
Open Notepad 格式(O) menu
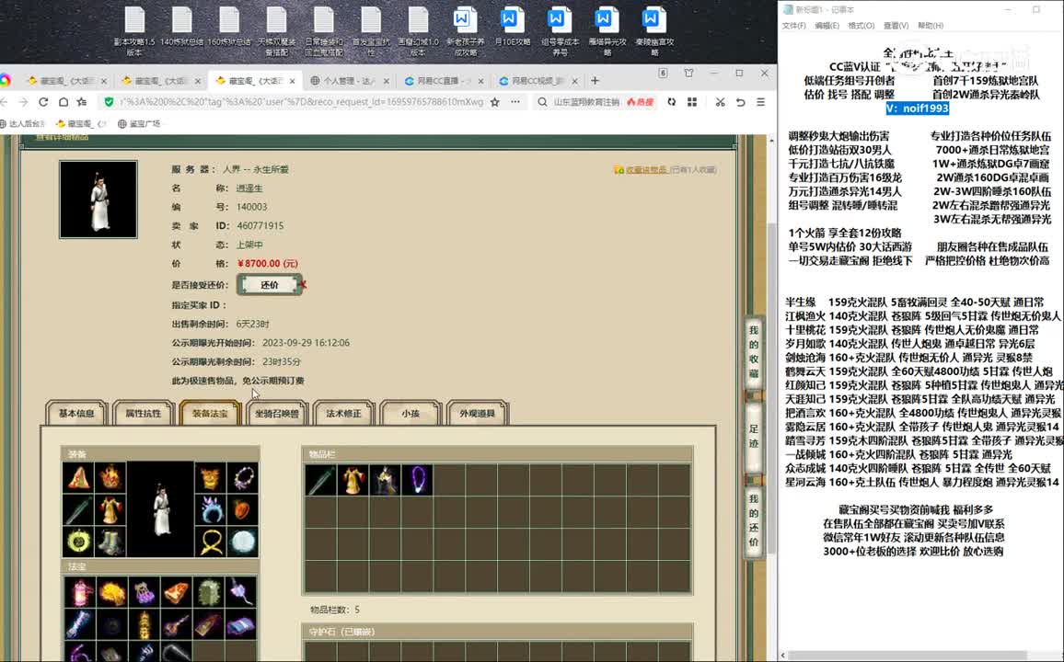click(x=861, y=25)
